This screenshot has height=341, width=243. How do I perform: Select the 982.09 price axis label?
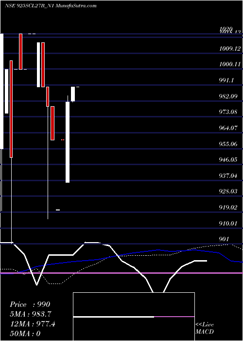229,96
